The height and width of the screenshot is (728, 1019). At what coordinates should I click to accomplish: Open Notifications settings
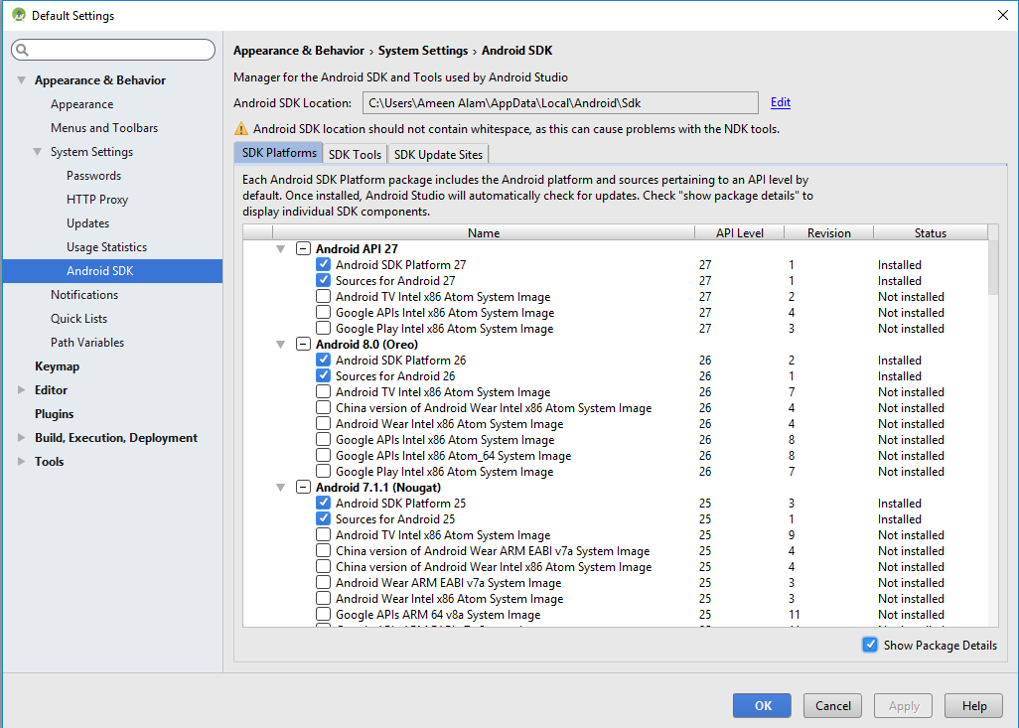pyautogui.click(x=84, y=294)
